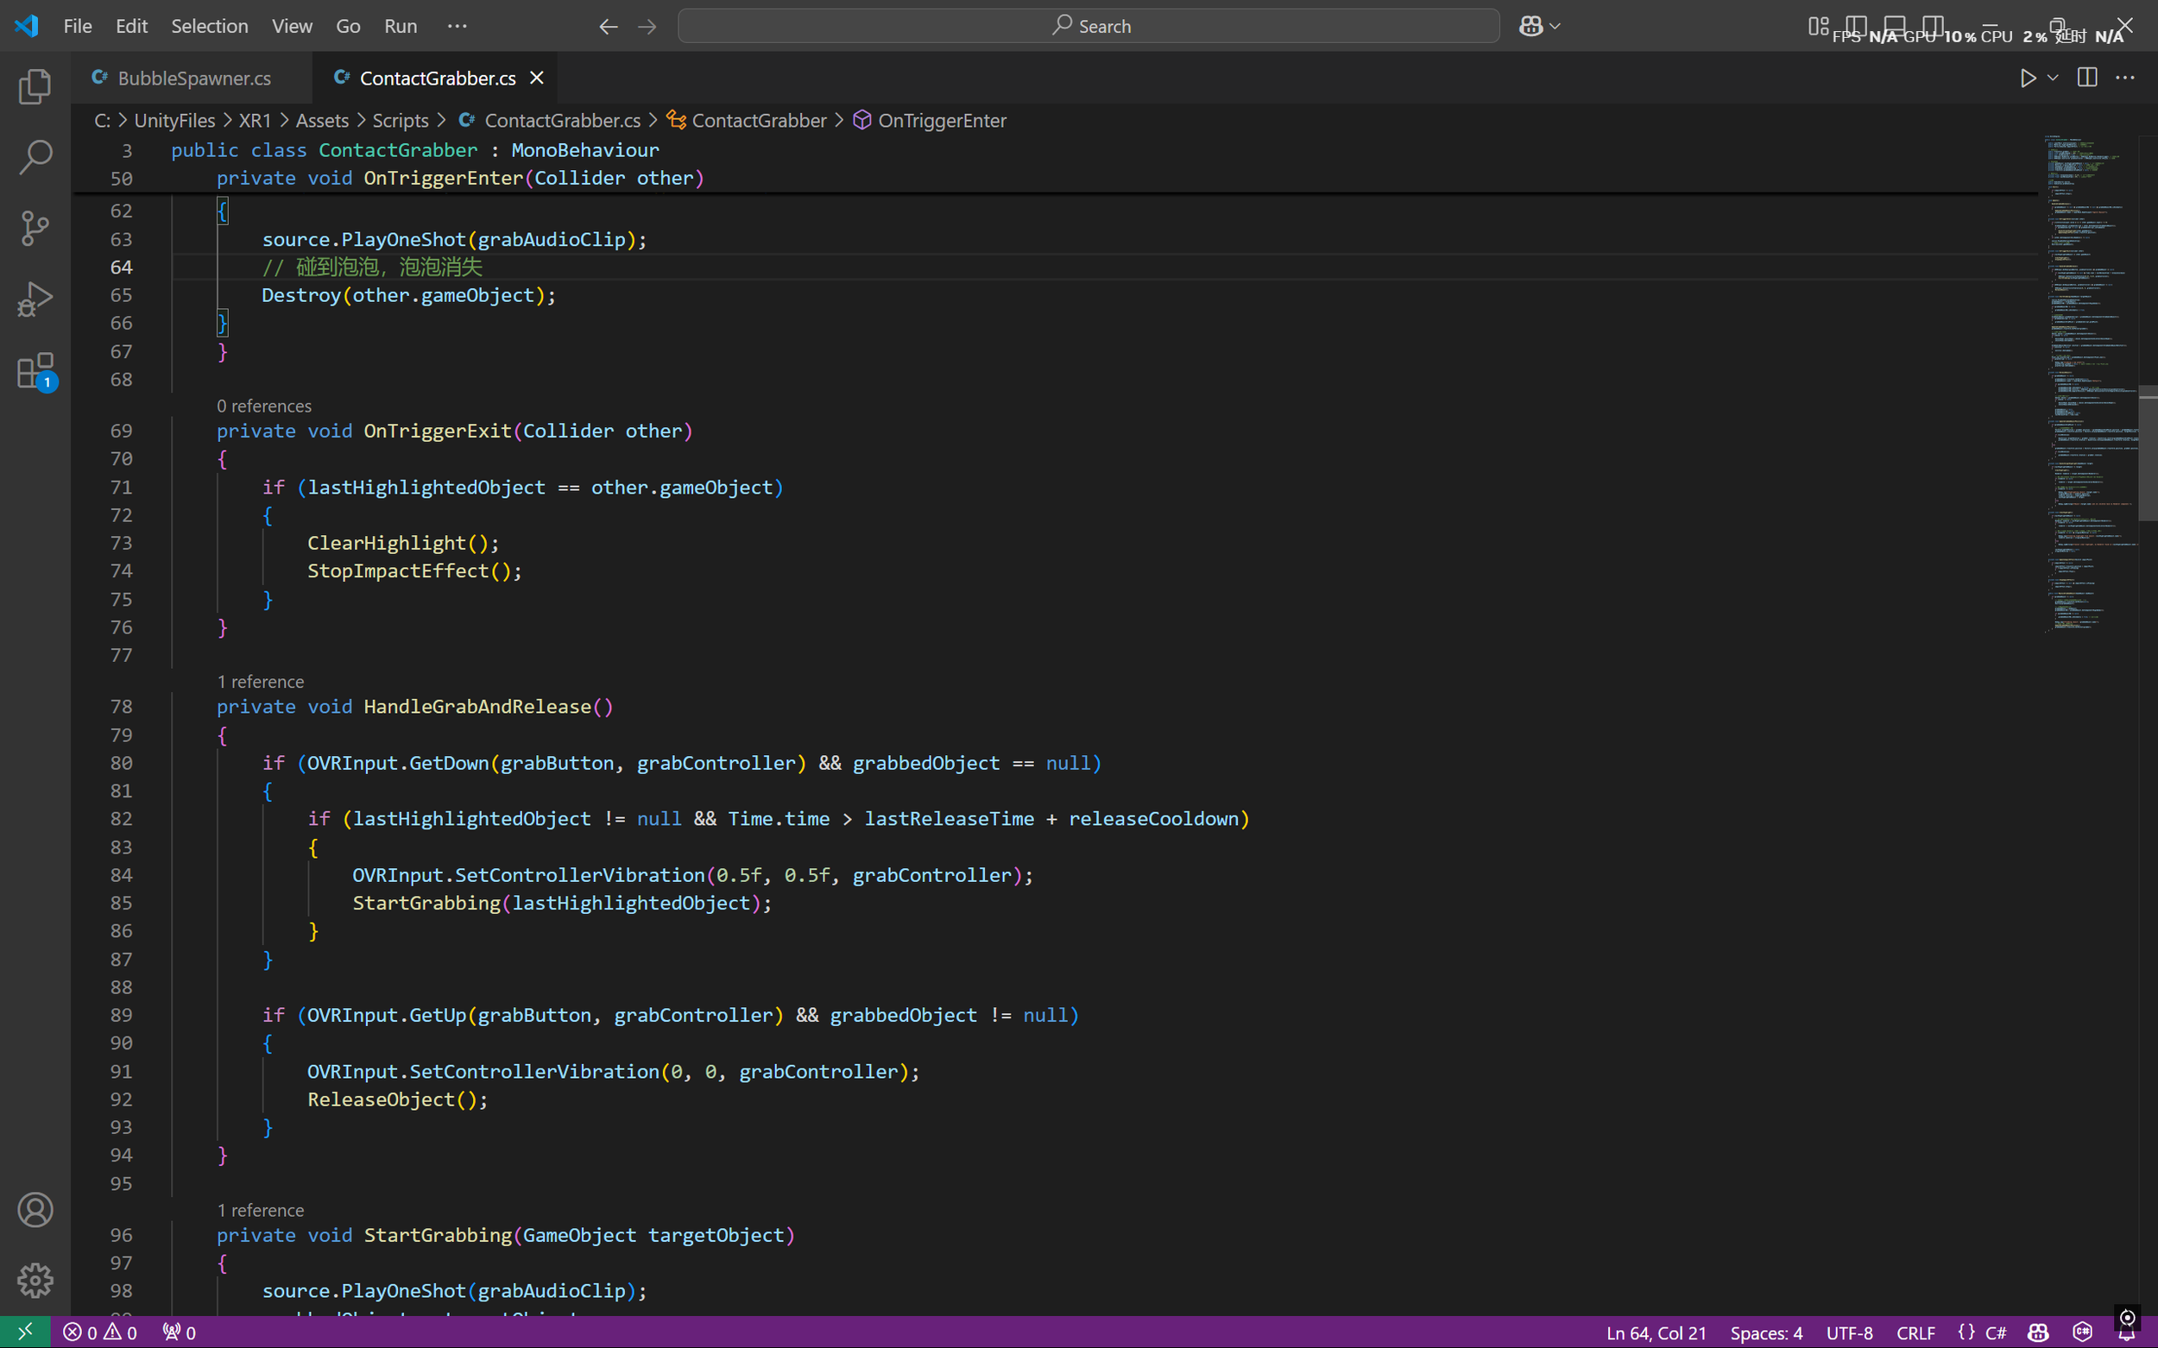The height and width of the screenshot is (1348, 2158).
Task: Click CRLF end of line selector
Action: [x=1915, y=1332]
